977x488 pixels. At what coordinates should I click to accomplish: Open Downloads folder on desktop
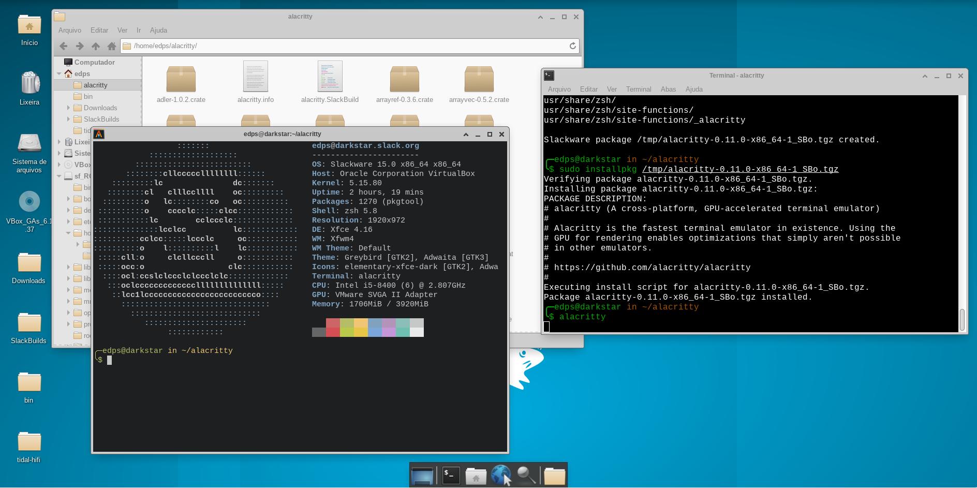tap(29, 268)
